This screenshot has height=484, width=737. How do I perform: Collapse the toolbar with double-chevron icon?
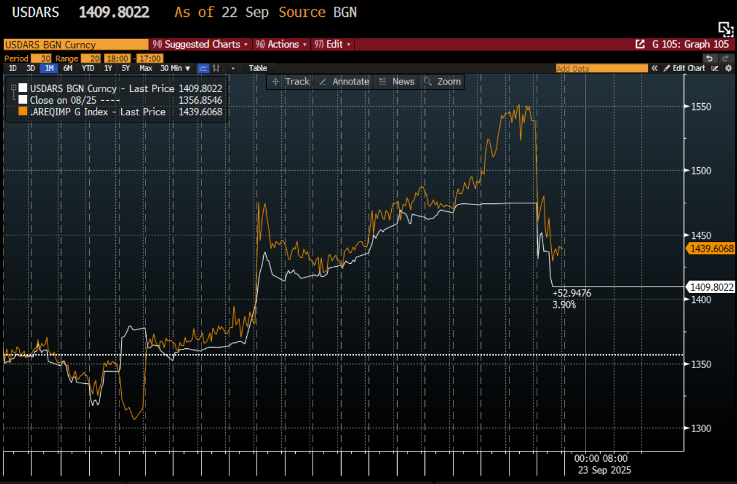point(655,68)
